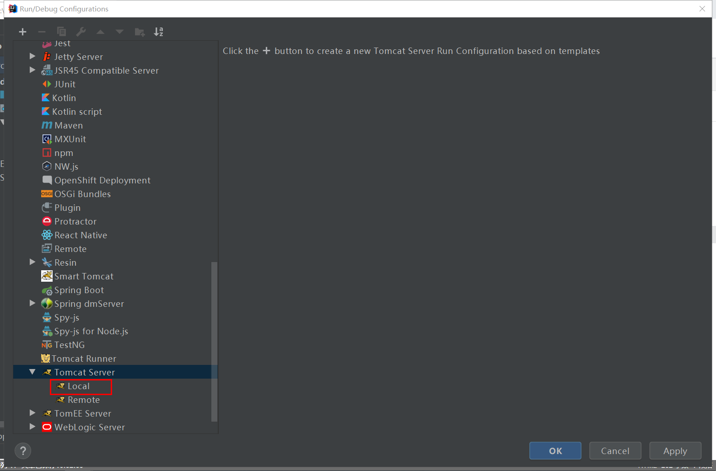Select the Spy-js template

pyautogui.click(x=67, y=317)
